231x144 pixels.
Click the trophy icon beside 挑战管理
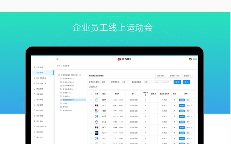pos(34,89)
